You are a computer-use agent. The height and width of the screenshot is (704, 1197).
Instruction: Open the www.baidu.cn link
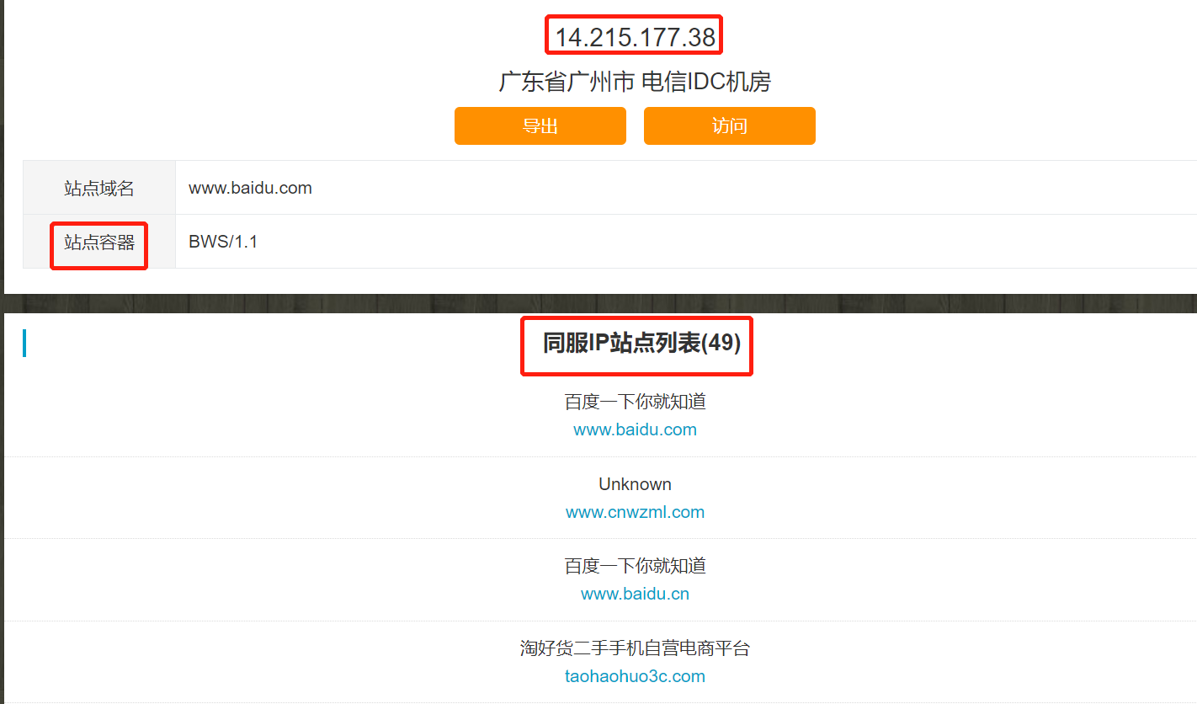(x=635, y=594)
